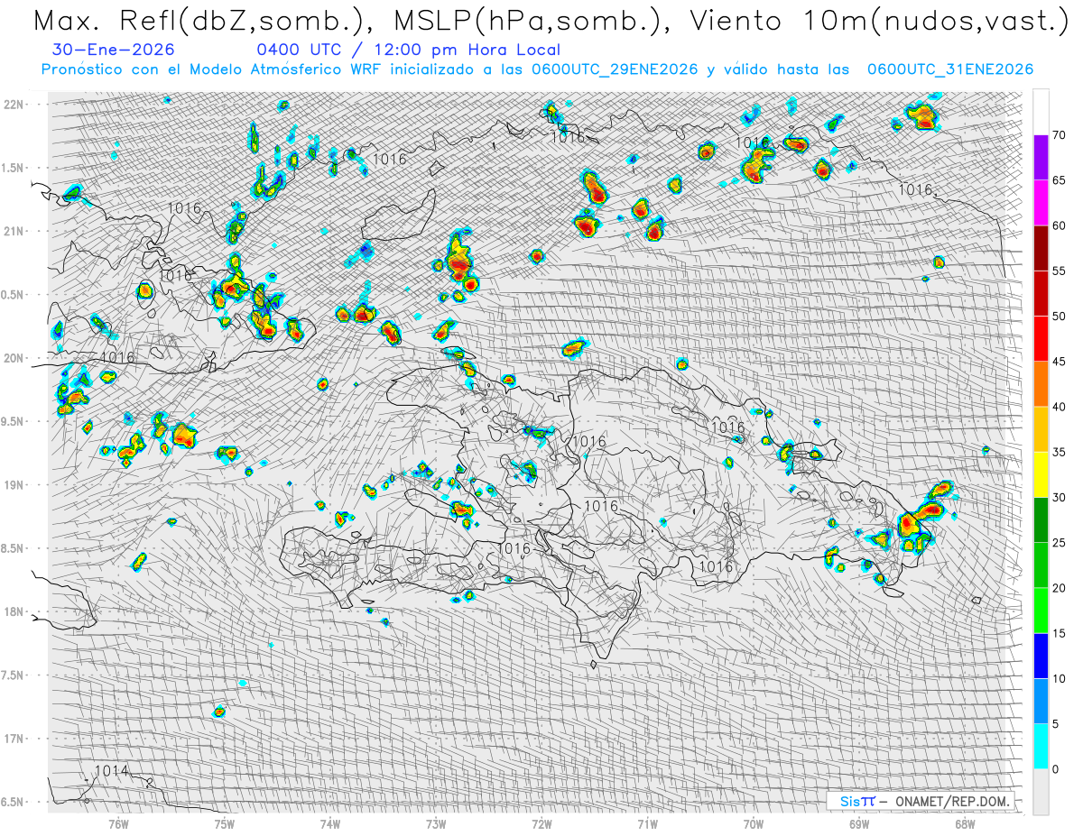Click the '65' value on the colorbar scale
Image resolution: width=1083 pixels, height=836 pixels.
(1059, 180)
